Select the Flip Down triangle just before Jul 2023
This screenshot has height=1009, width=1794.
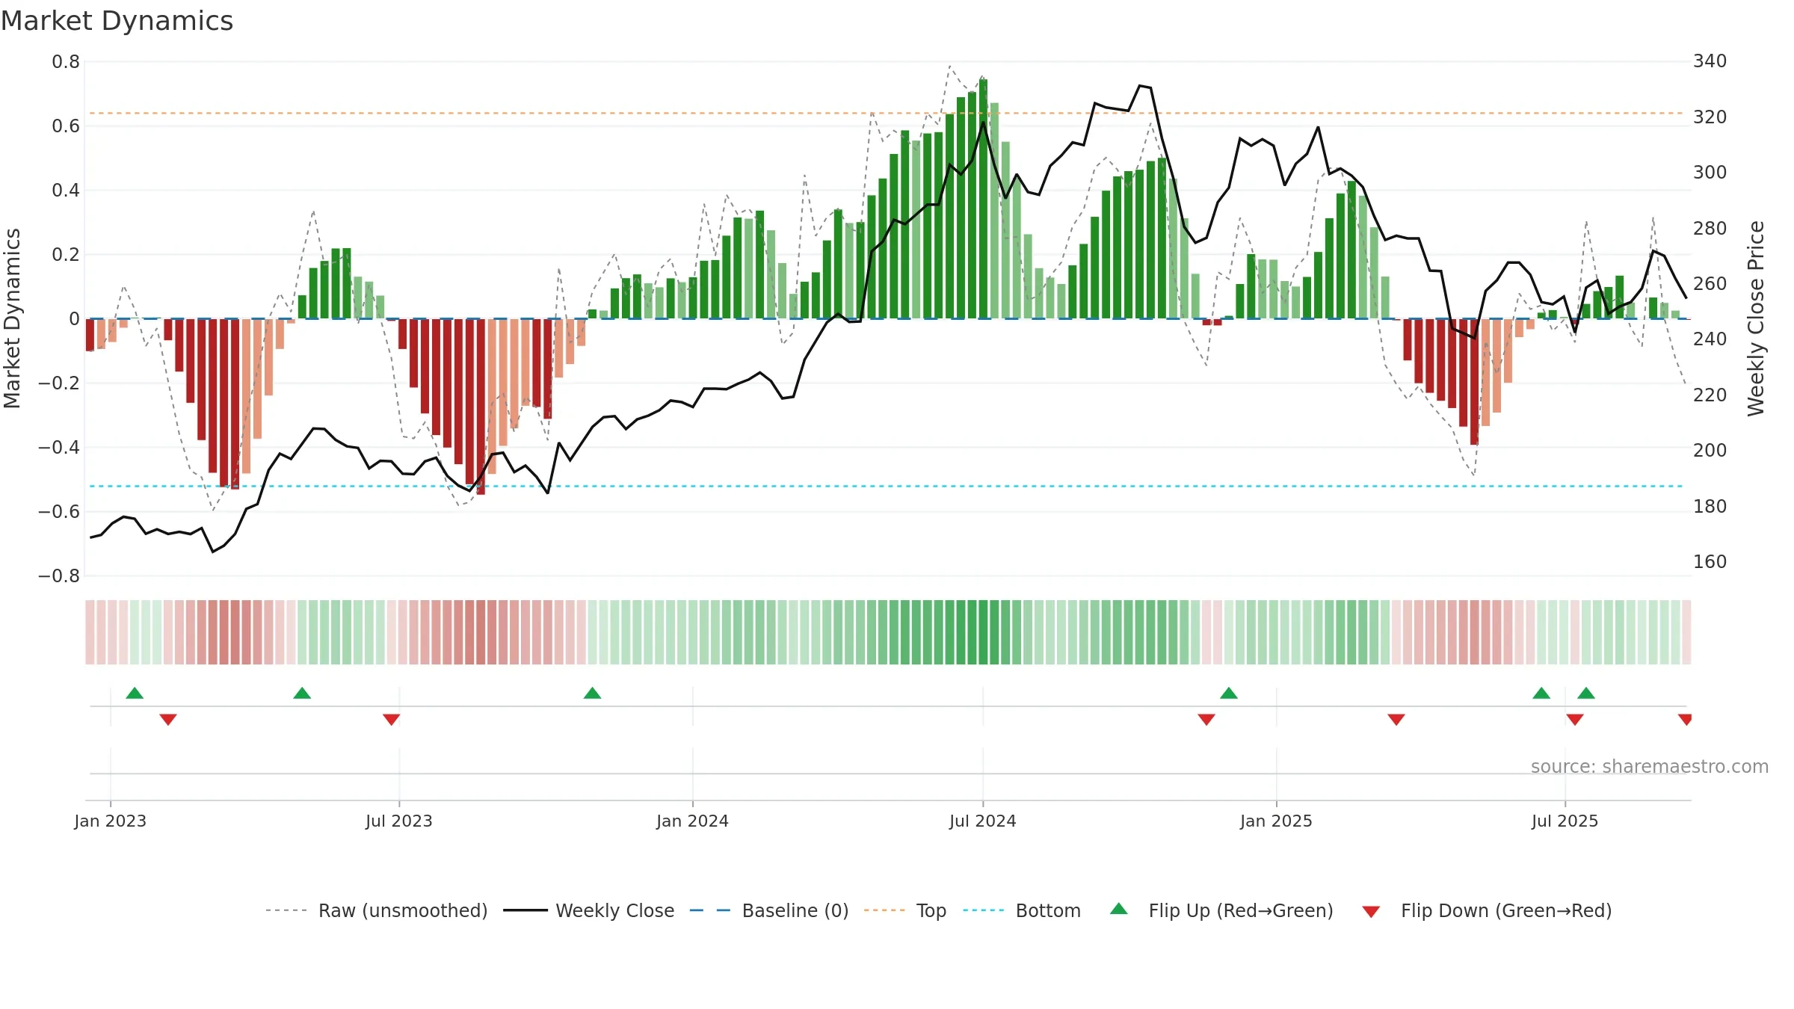tap(392, 719)
